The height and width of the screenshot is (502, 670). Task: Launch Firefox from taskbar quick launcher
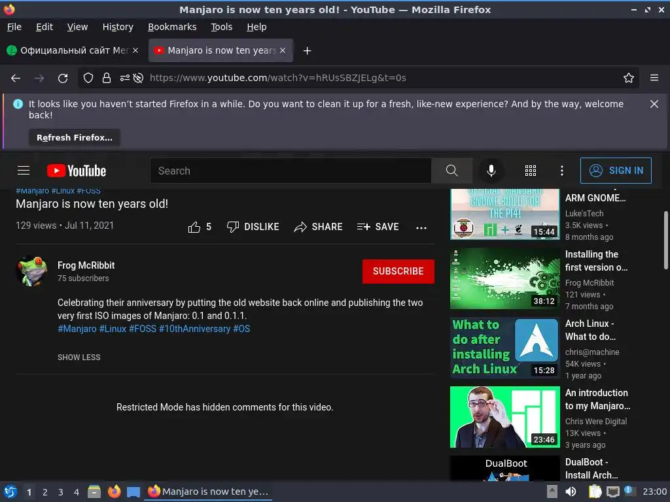[x=114, y=492]
